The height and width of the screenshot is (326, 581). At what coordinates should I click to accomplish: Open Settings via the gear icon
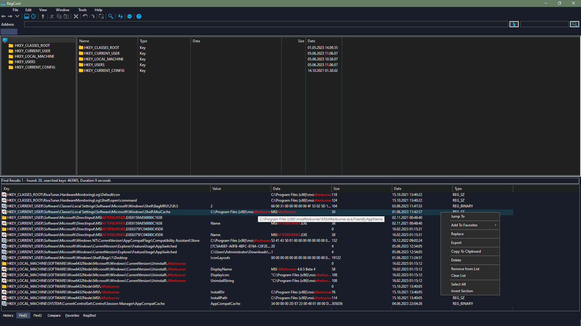pyautogui.click(x=130, y=16)
